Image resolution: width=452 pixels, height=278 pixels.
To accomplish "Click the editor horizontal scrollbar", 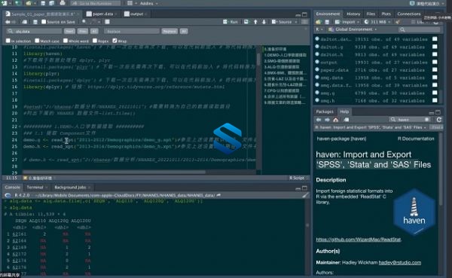I will click(115, 172).
